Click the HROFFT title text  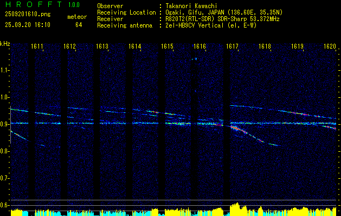[33, 4]
